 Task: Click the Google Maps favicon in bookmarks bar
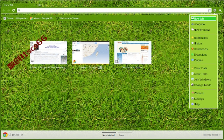(x=31, y=18)
